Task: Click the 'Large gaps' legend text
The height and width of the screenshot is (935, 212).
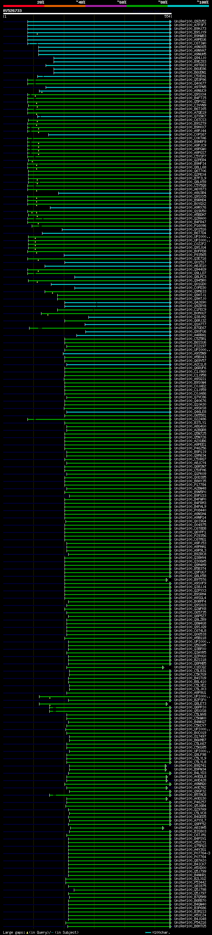Action: pyautogui.click(x=14, y=932)
